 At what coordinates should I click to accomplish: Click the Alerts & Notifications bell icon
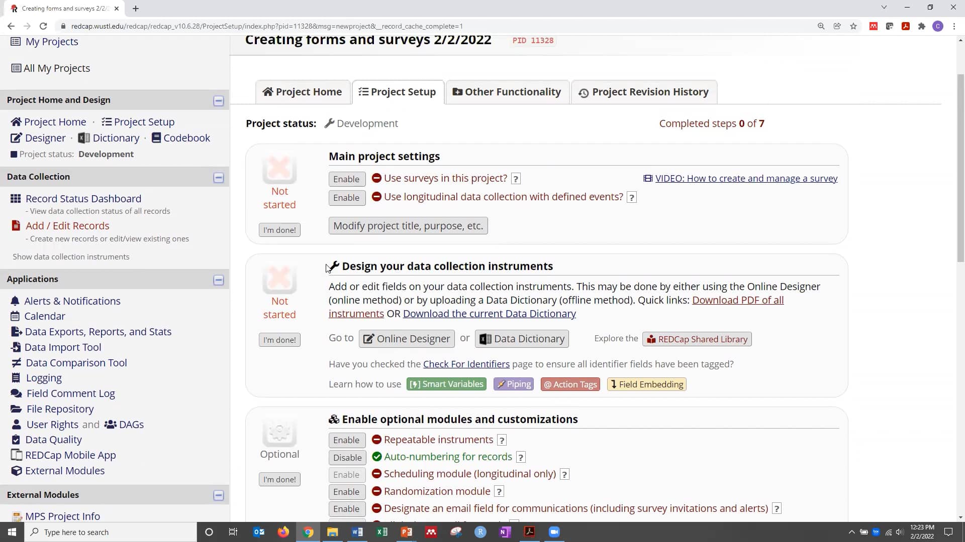16,301
